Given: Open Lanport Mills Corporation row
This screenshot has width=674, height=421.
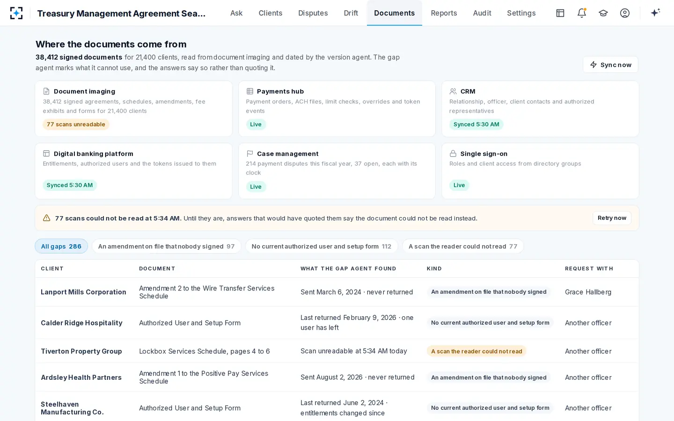Looking at the screenshot, I should click(337, 292).
